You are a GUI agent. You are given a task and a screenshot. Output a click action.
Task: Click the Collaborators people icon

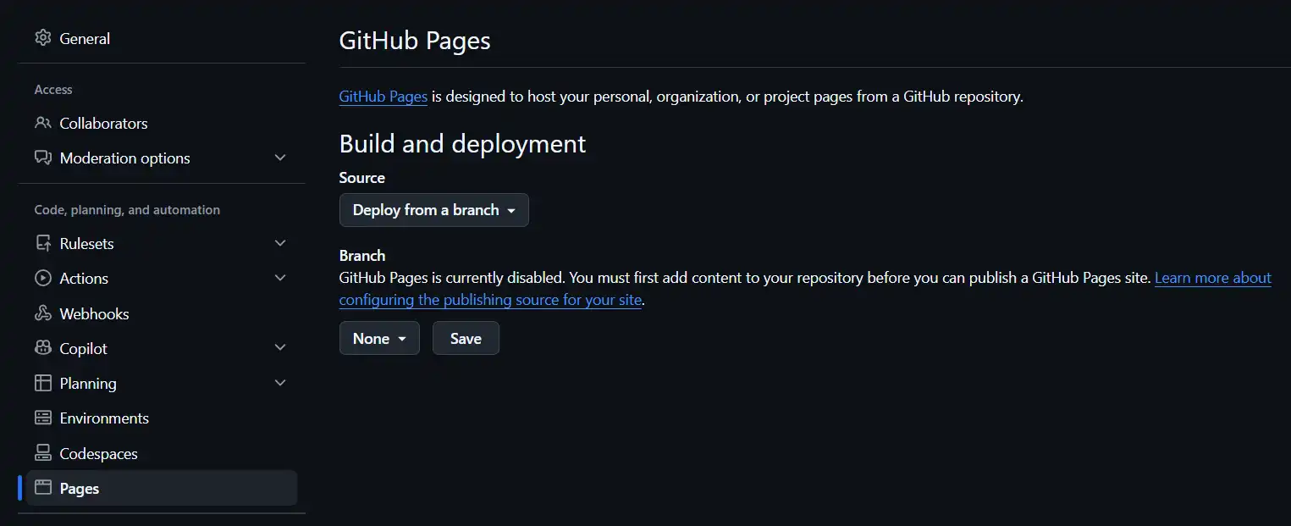(x=42, y=123)
